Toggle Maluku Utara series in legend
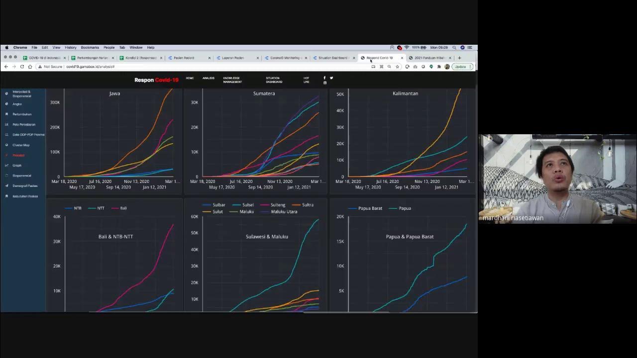The height and width of the screenshot is (358, 637). [279, 211]
